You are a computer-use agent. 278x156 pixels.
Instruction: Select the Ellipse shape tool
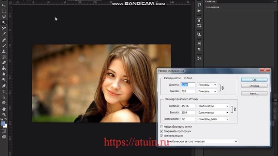(x=4, y=103)
